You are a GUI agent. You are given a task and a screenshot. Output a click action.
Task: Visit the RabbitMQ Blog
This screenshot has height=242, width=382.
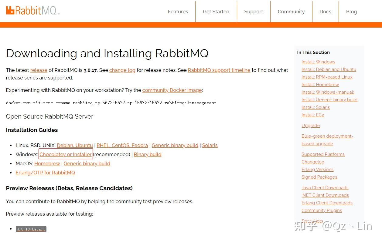click(351, 12)
